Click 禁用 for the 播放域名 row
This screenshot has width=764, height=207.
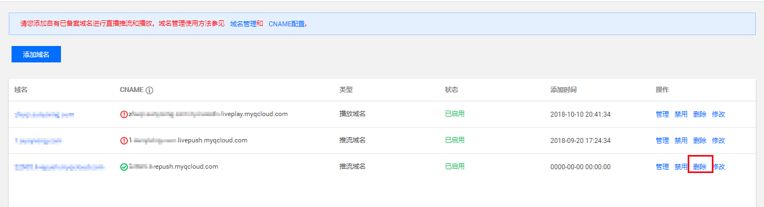tap(681, 114)
